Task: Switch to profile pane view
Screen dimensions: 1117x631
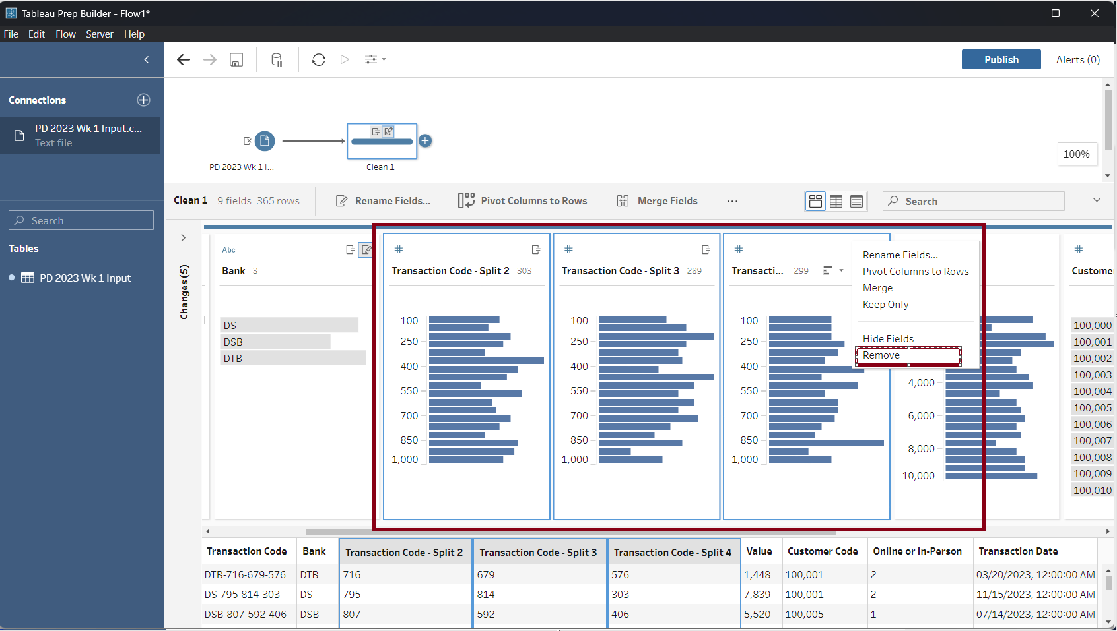Action: 815,201
